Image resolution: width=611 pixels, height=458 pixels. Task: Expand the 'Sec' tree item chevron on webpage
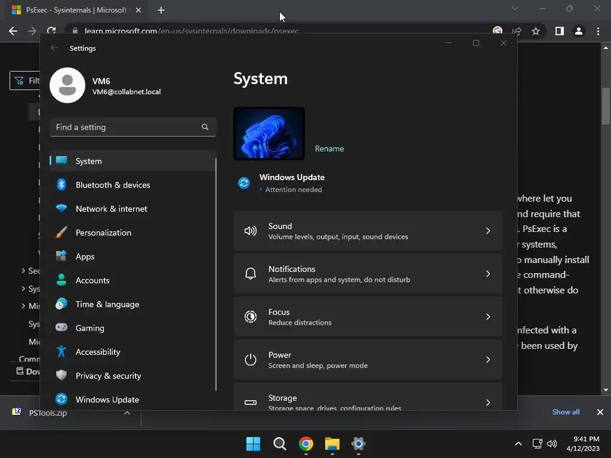23,270
